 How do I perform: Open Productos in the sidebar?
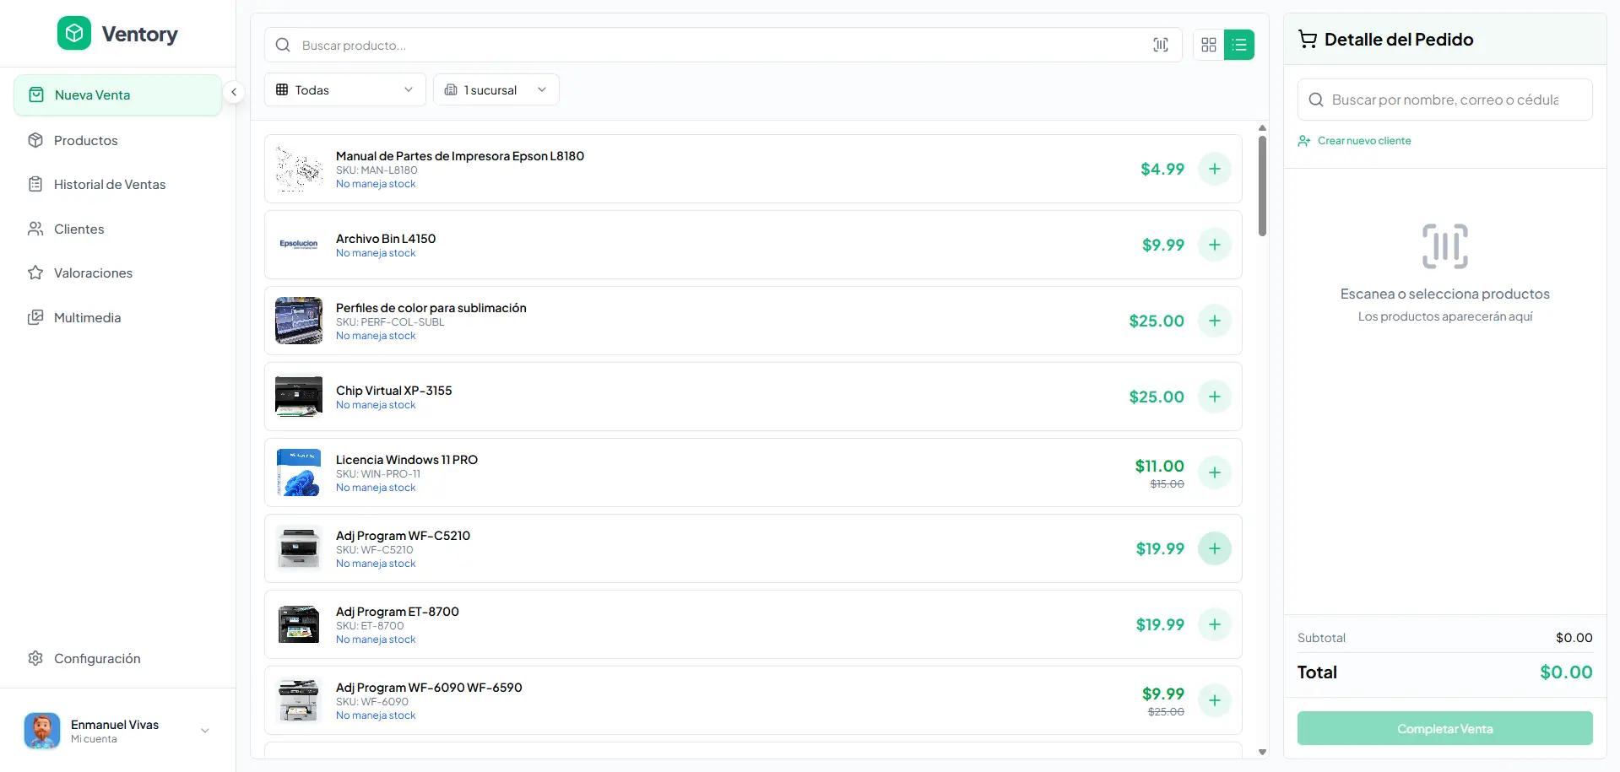point(85,141)
